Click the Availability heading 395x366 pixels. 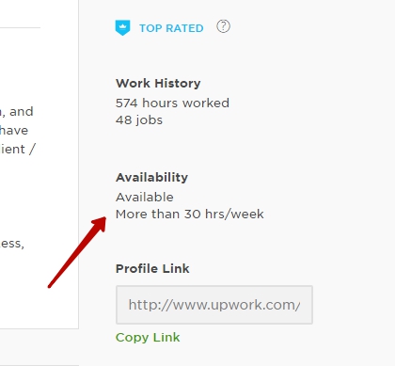click(x=151, y=177)
